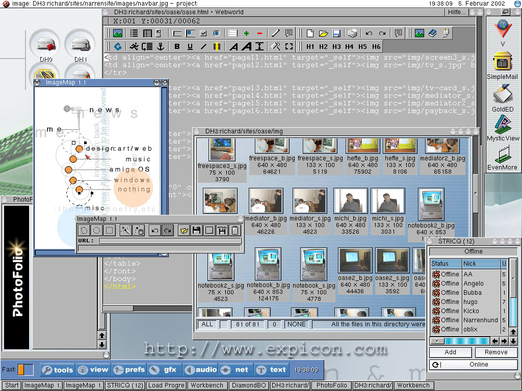Select the PhotoFolio taskbar entry
The height and width of the screenshot is (391, 522).
coord(331,385)
